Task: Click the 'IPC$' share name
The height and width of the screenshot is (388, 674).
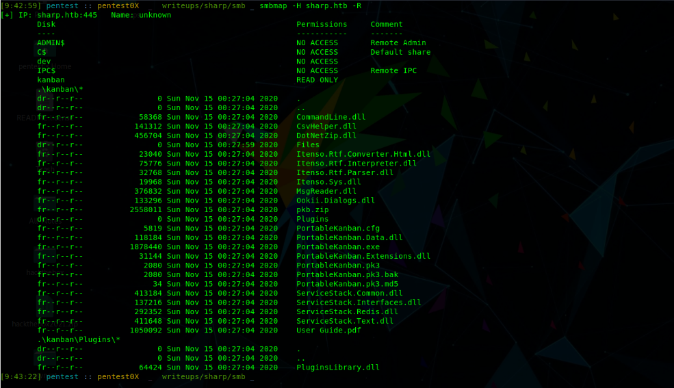Action: (46, 70)
